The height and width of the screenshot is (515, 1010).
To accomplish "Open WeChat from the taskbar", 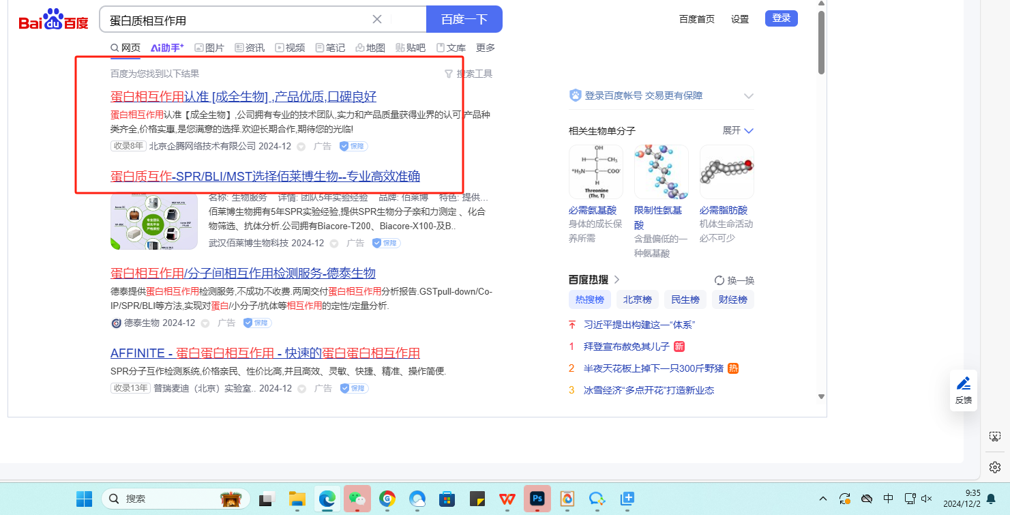I will click(x=357, y=499).
